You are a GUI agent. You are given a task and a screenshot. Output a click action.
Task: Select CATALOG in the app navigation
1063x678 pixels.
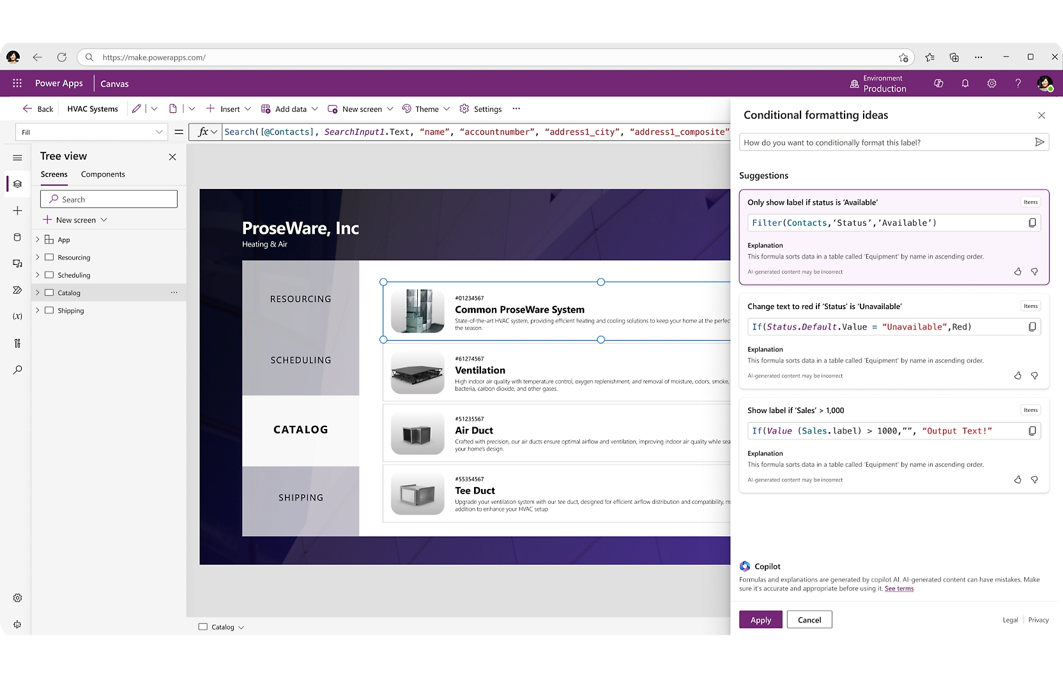[x=301, y=430]
